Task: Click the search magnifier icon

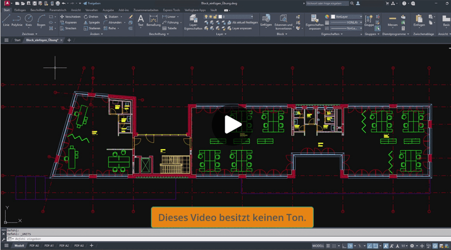Action: (352, 4)
